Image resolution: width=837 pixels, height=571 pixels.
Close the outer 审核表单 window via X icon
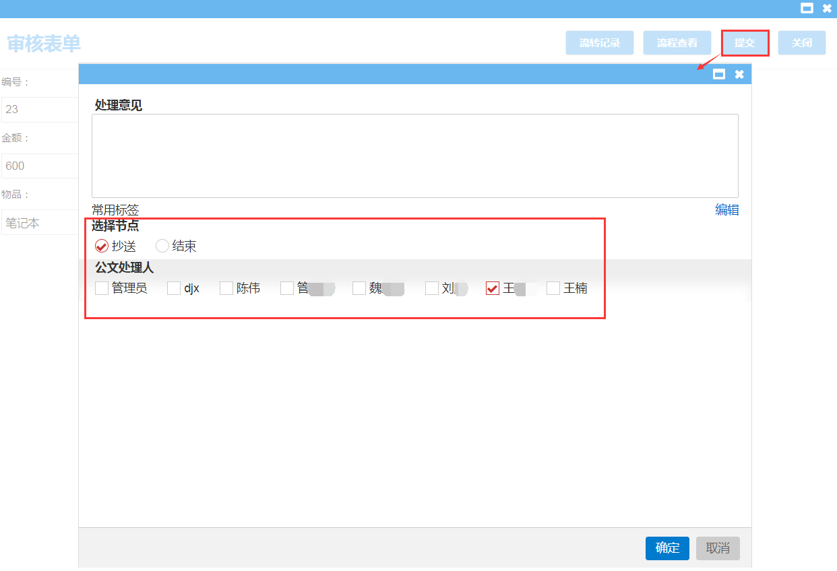pos(827,8)
